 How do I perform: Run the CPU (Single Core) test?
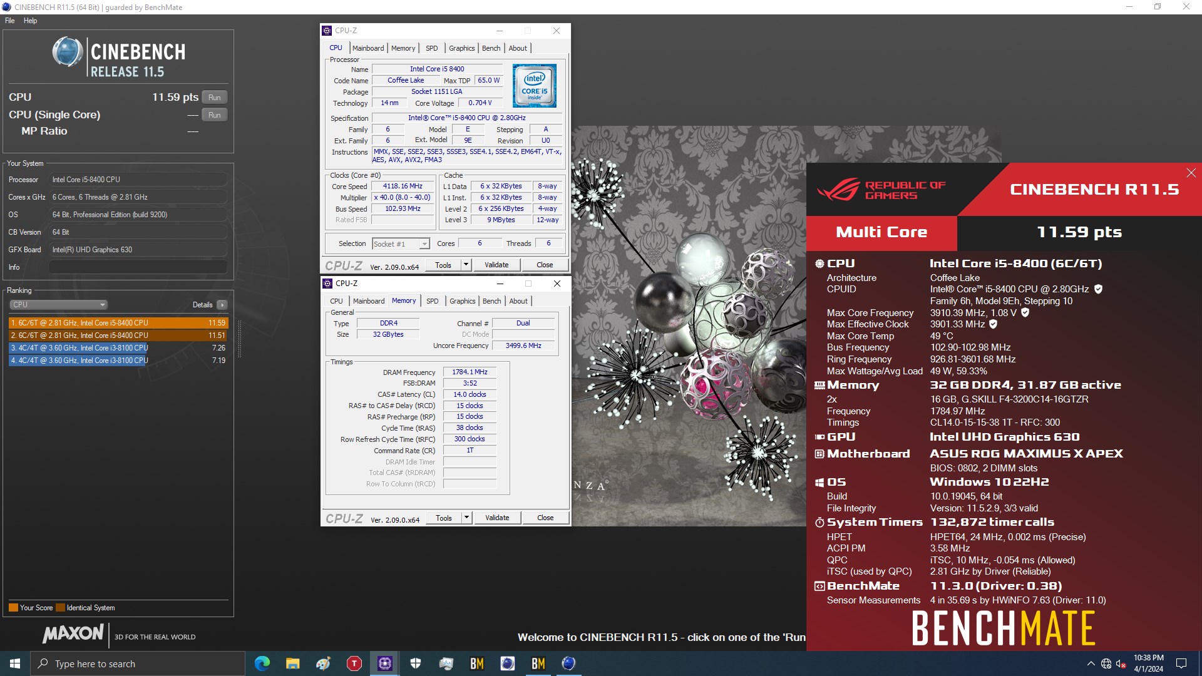(x=215, y=115)
